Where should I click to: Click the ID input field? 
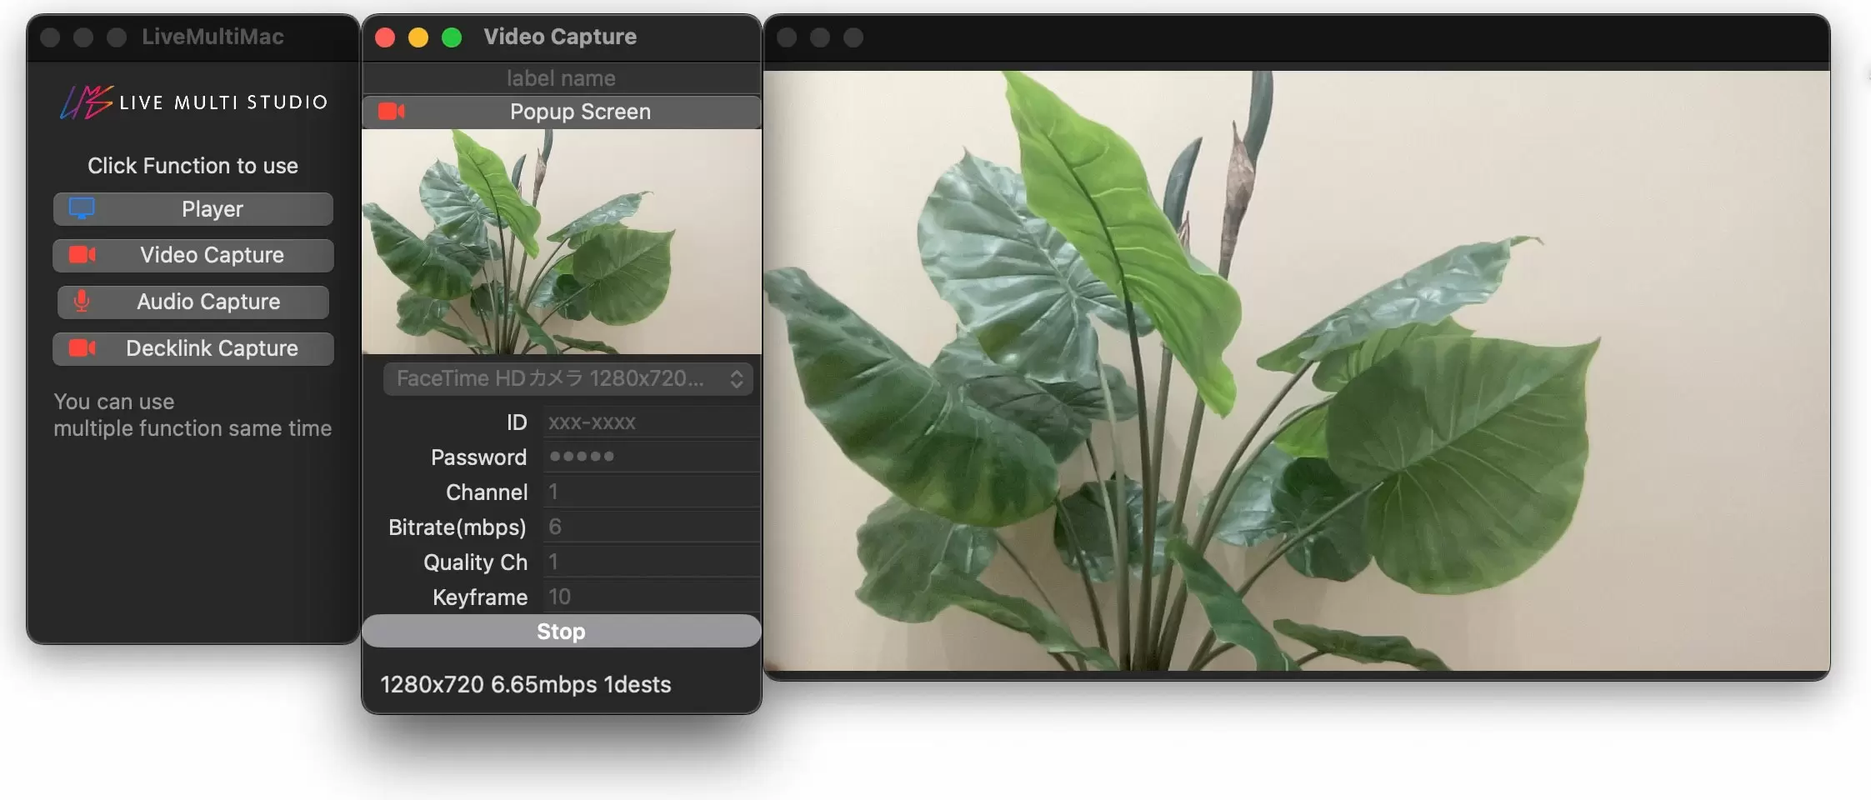click(x=650, y=422)
